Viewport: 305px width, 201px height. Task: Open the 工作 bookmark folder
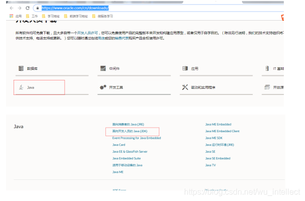pyautogui.click(x=32, y=16)
